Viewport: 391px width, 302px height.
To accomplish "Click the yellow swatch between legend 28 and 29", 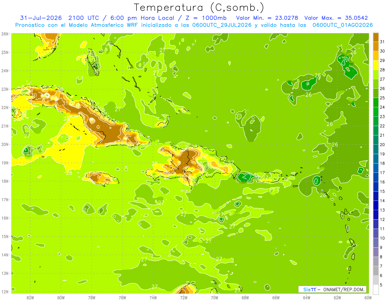I will (x=376, y=65).
